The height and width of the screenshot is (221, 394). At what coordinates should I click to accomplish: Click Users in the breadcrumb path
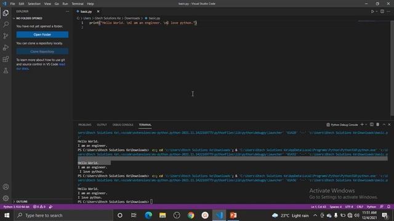coord(87,18)
